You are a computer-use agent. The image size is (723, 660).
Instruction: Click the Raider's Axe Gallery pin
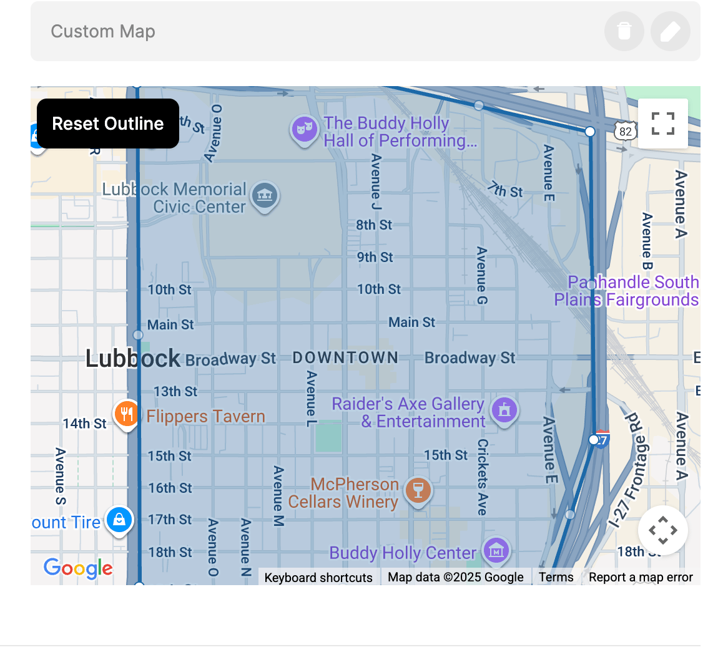click(x=504, y=411)
